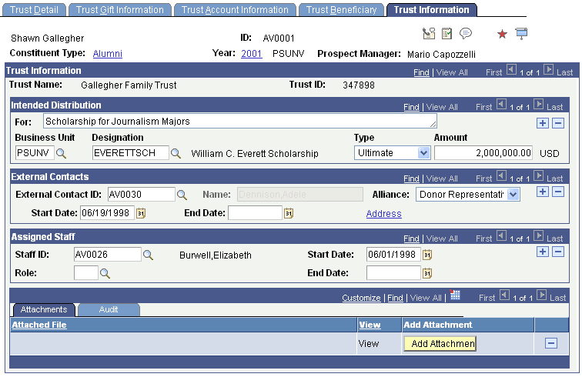Switch to the Trust Gift Information tab
Image resolution: width=582 pixels, height=377 pixels.
[x=120, y=10]
